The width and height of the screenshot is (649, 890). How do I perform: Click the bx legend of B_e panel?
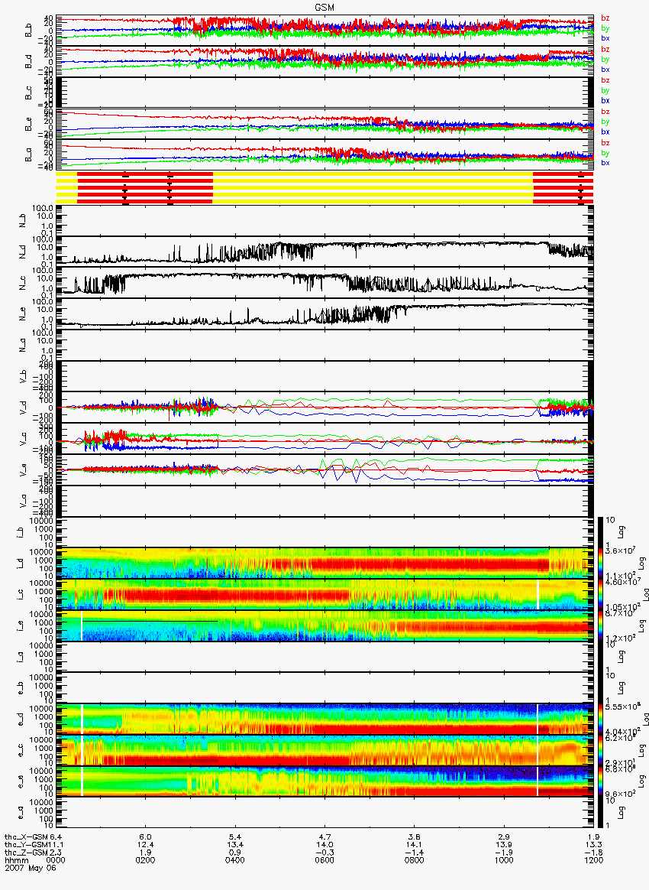click(x=605, y=132)
